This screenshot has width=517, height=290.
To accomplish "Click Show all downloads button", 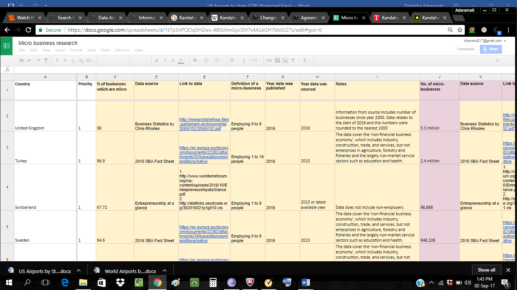I will (x=486, y=270).
